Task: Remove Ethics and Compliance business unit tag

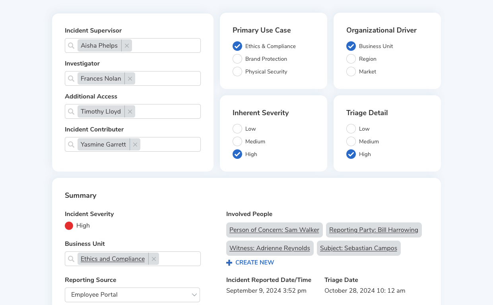Action: pyautogui.click(x=154, y=259)
